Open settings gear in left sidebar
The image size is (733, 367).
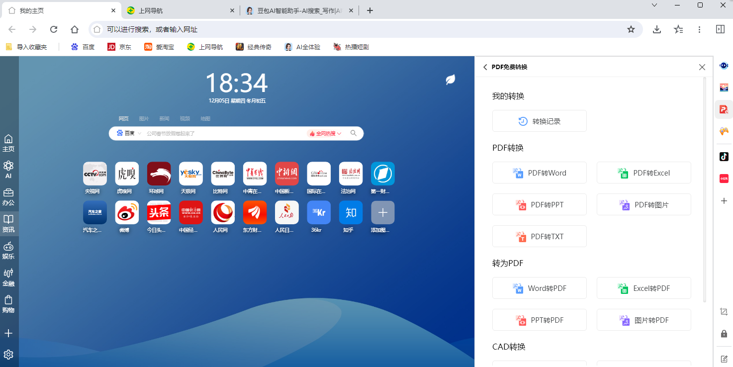8,355
